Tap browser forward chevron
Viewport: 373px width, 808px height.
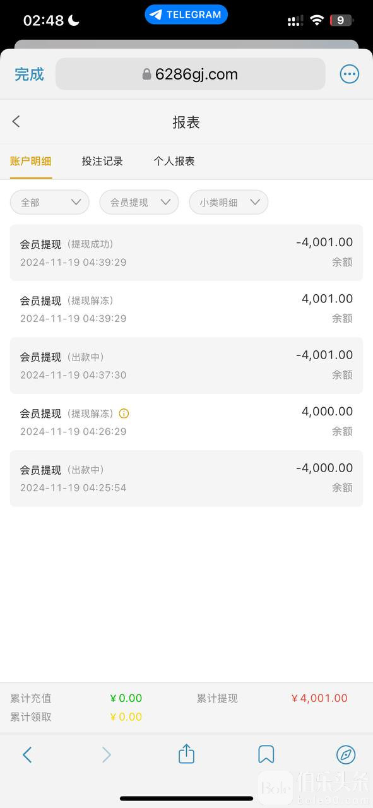coord(106,754)
